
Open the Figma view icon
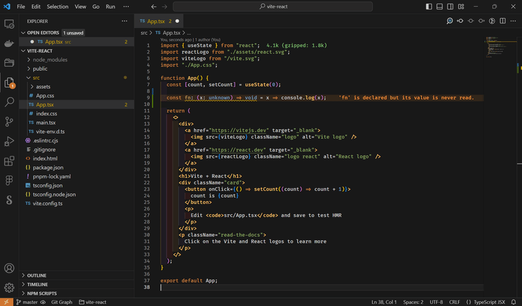point(9,181)
